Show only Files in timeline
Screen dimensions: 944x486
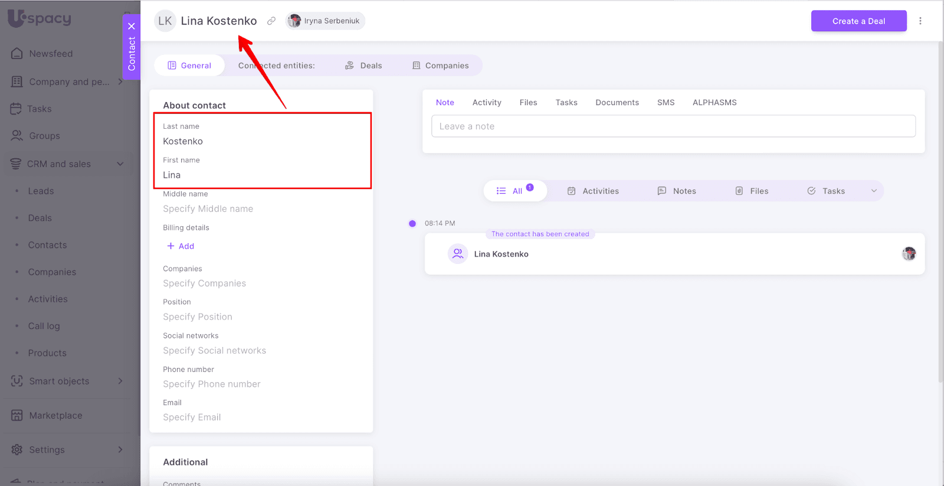click(x=752, y=191)
